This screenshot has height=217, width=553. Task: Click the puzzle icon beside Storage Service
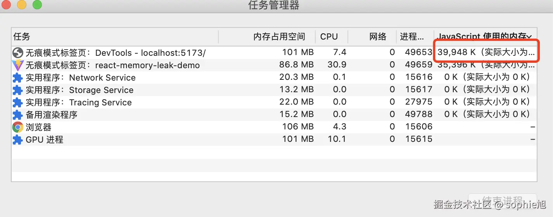18,90
